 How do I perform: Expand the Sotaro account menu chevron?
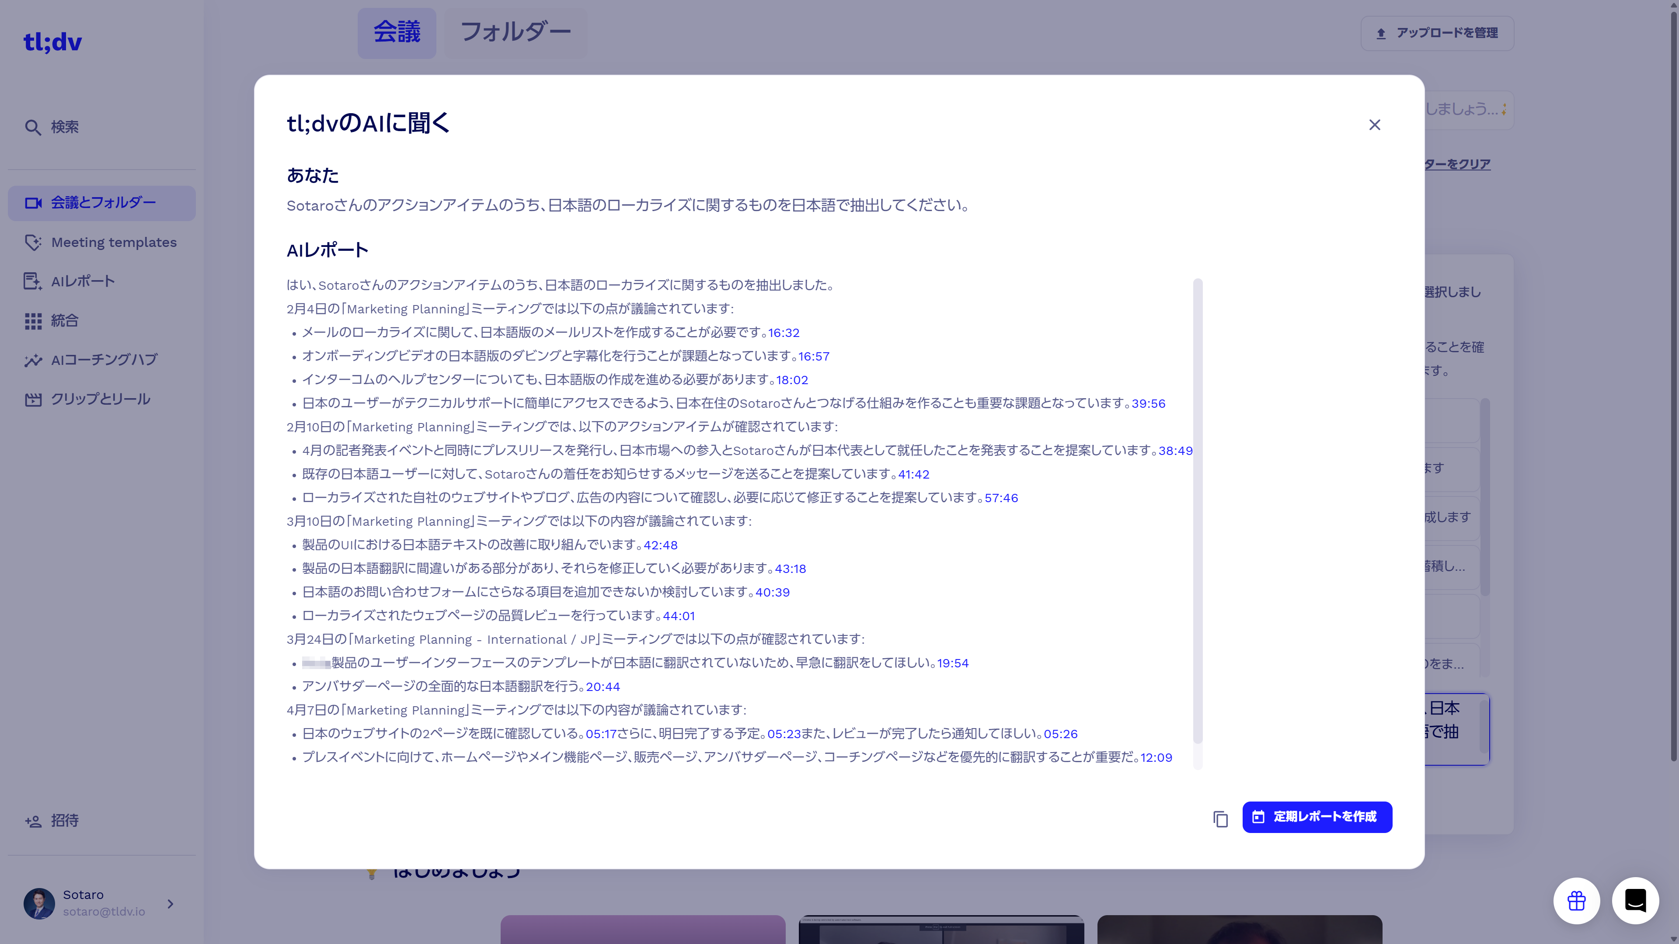tap(170, 904)
